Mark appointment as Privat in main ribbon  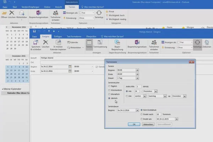[110, 12]
